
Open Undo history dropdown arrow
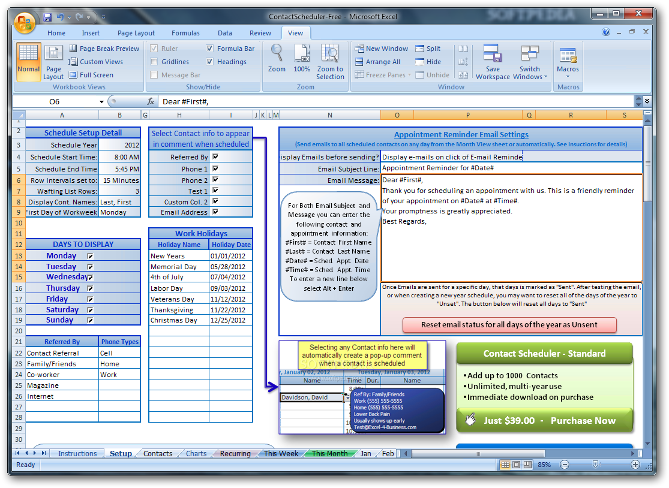click(69, 17)
